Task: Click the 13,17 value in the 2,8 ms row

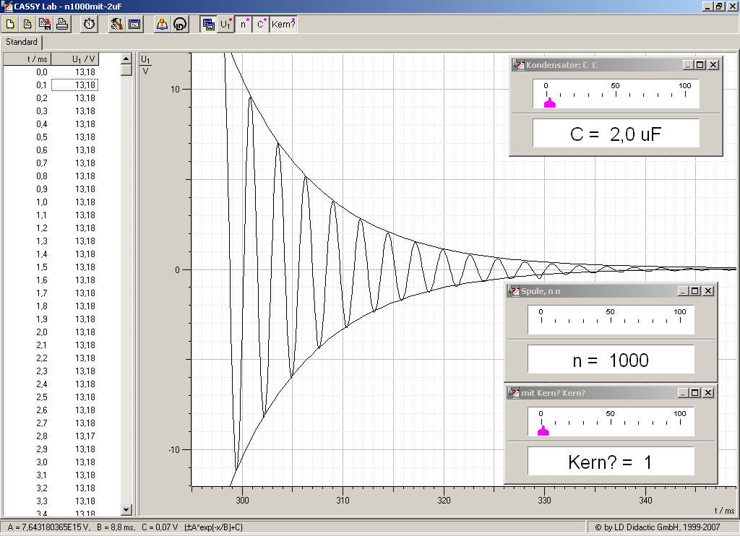Action: pos(85,436)
